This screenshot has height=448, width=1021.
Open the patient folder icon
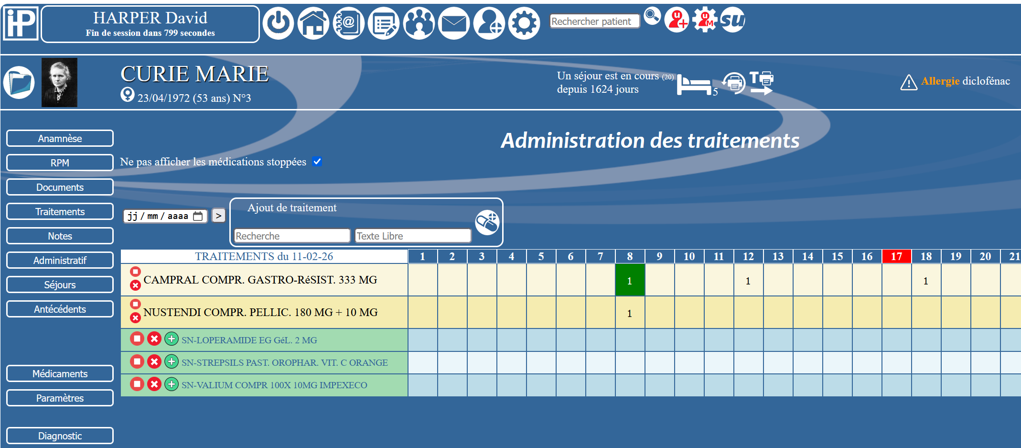click(x=19, y=82)
